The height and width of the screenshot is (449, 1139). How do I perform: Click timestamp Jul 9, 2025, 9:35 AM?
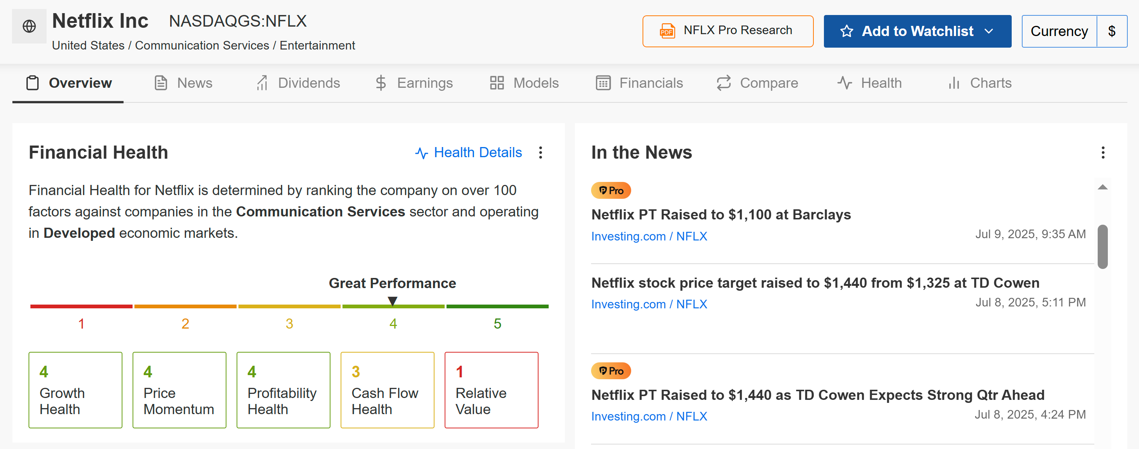(x=1030, y=234)
